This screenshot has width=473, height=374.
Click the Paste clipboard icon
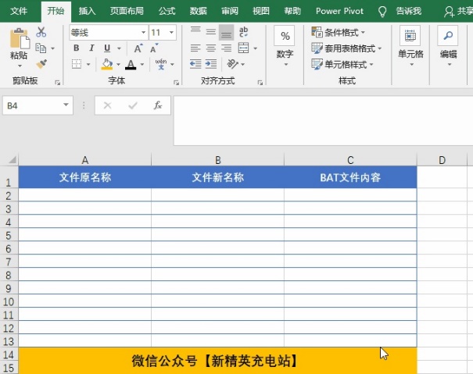point(20,38)
